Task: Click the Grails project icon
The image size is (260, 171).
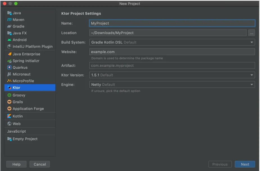Action: pos(9,102)
